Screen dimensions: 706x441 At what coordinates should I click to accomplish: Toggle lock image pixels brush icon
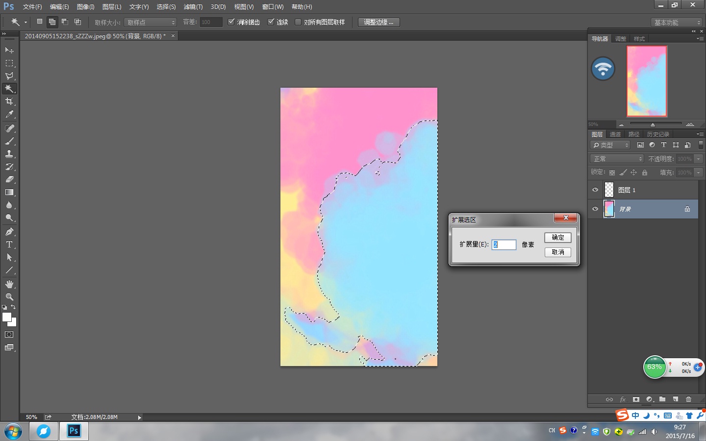click(x=623, y=172)
